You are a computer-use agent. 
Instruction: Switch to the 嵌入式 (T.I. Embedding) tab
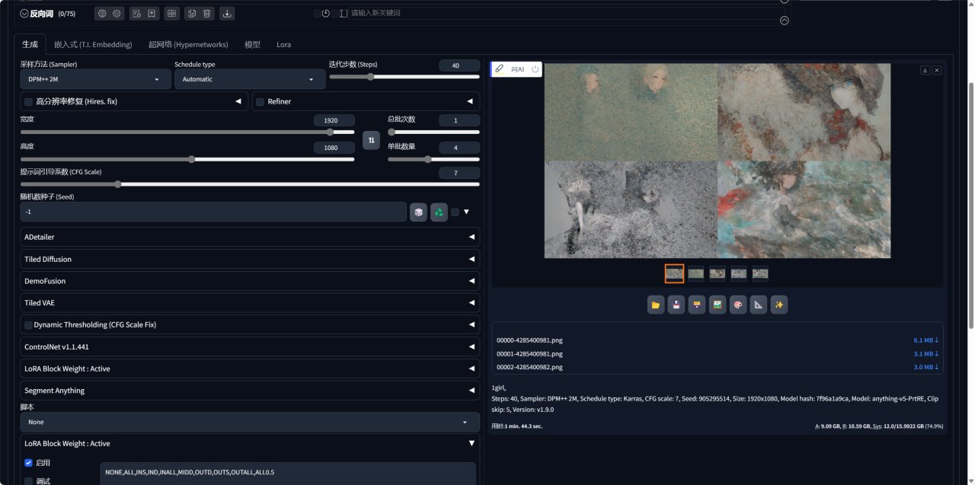(x=93, y=45)
